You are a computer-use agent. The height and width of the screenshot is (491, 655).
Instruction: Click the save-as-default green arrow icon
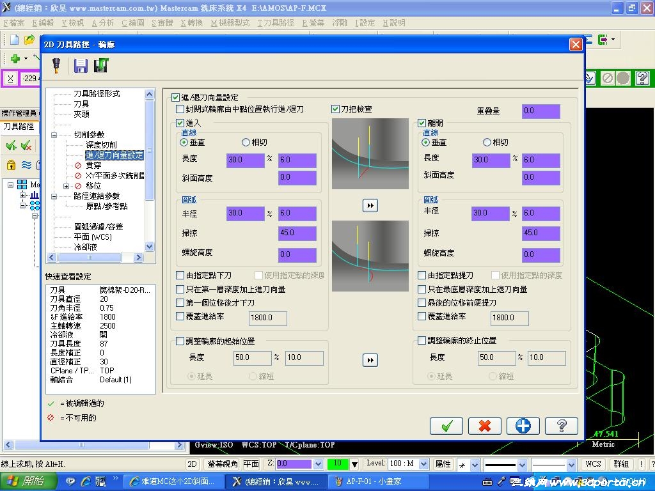100,65
